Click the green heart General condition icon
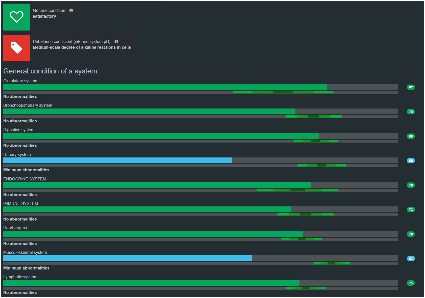This screenshot has height=298, width=425. point(16,17)
